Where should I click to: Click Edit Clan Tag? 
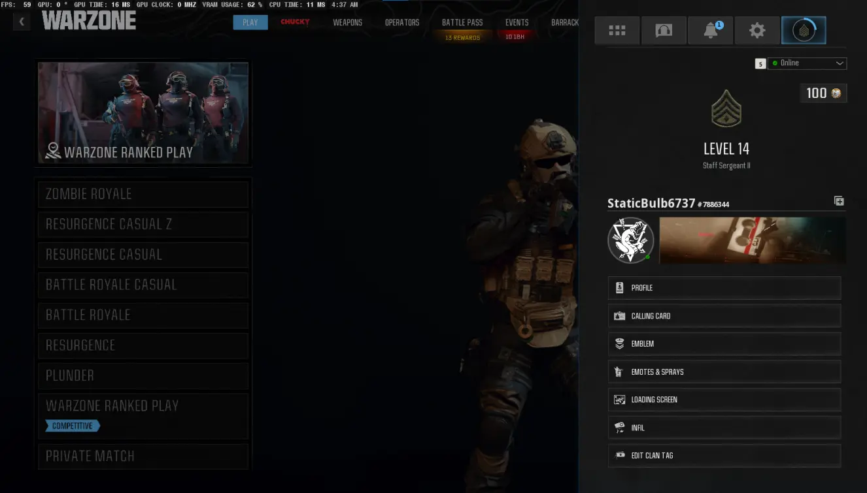(724, 456)
